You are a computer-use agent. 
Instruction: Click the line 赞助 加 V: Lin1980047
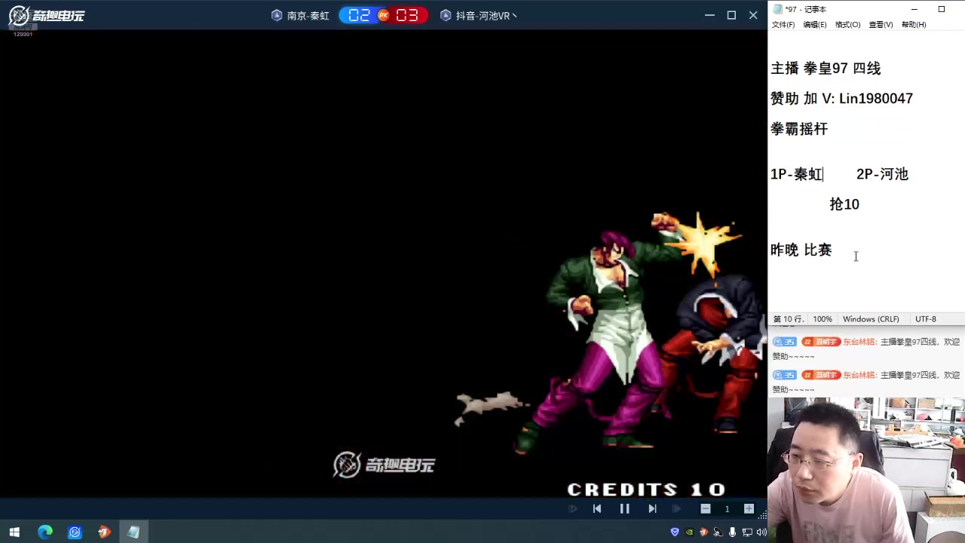(x=841, y=99)
